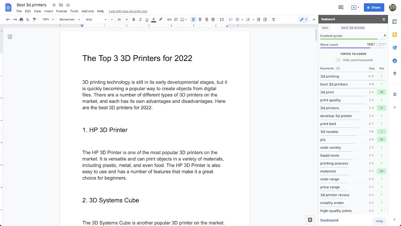
Task: Click the Dashword Help button
Action: pyautogui.click(x=379, y=221)
